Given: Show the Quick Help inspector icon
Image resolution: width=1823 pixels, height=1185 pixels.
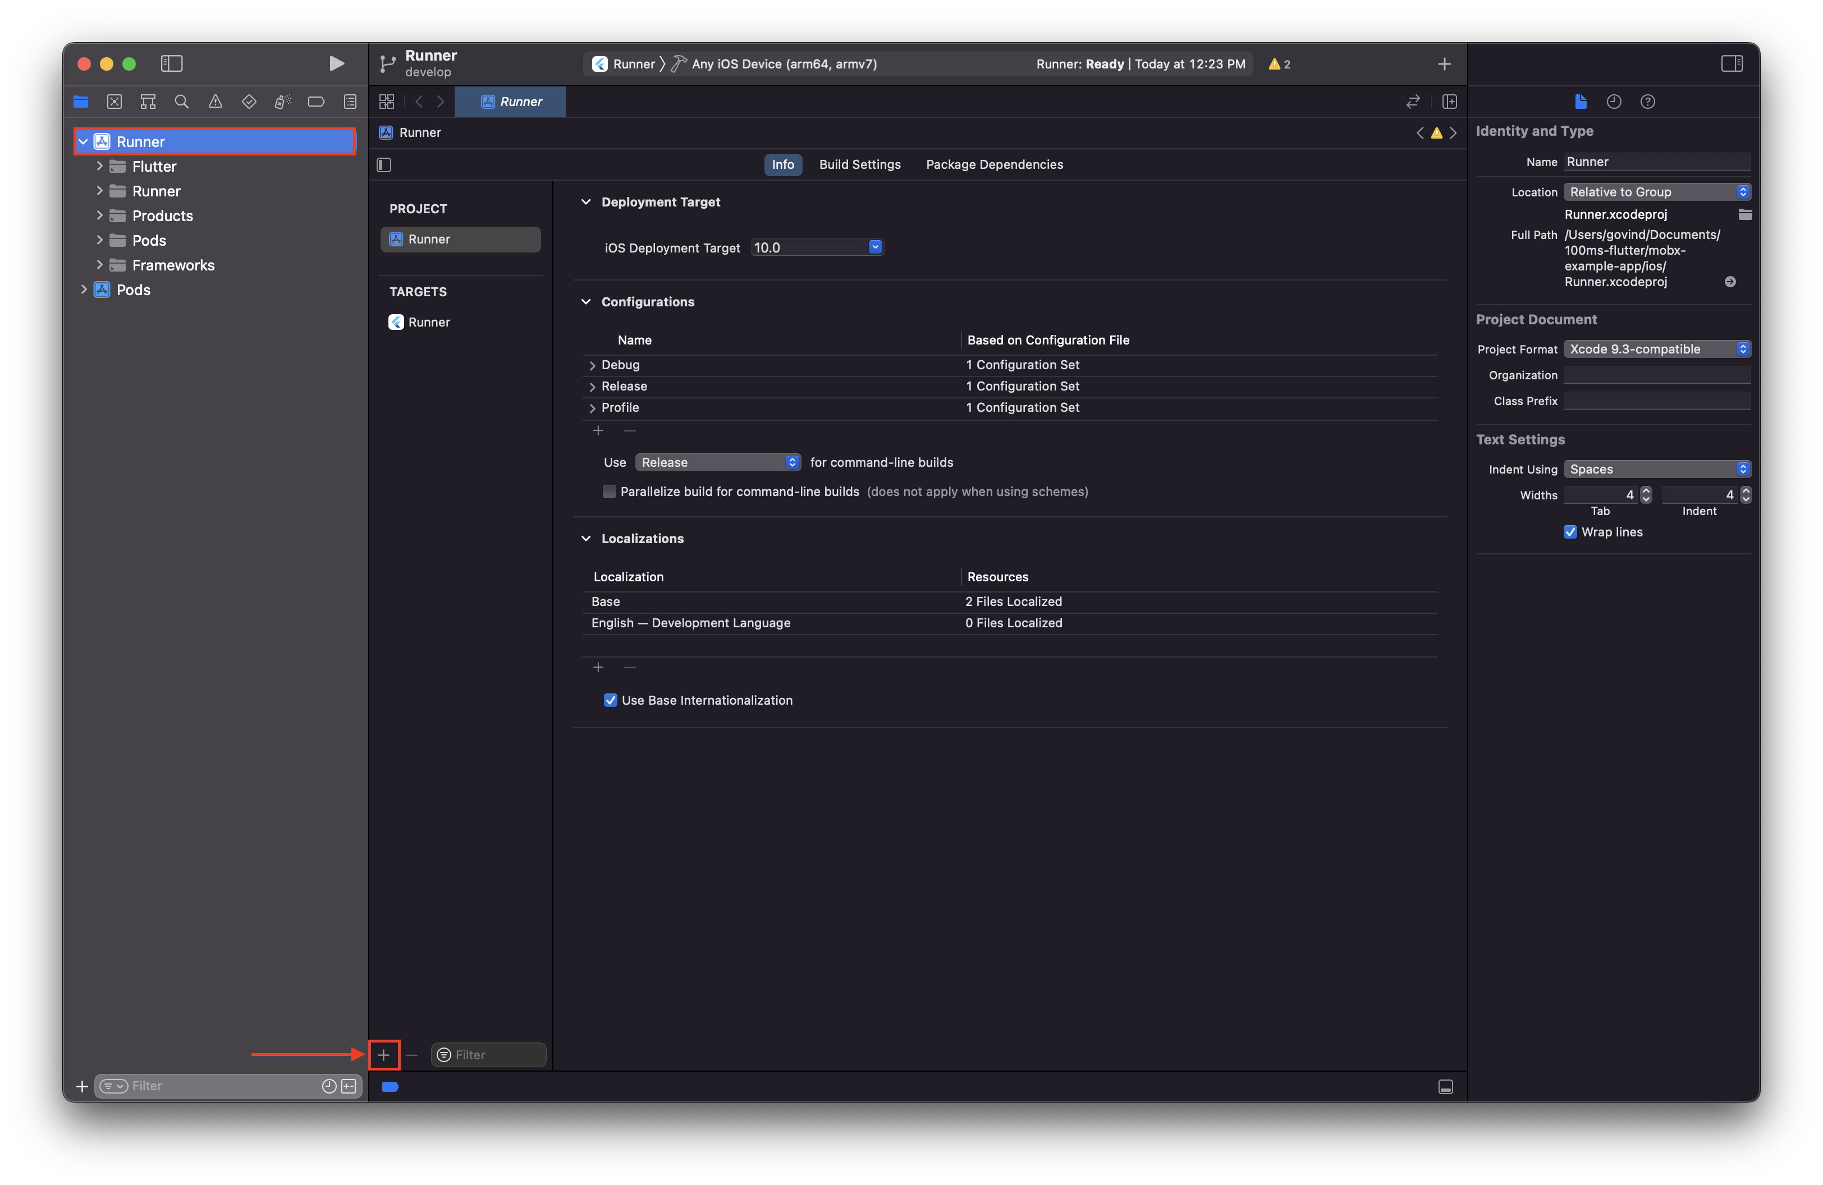Looking at the screenshot, I should [x=1647, y=101].
